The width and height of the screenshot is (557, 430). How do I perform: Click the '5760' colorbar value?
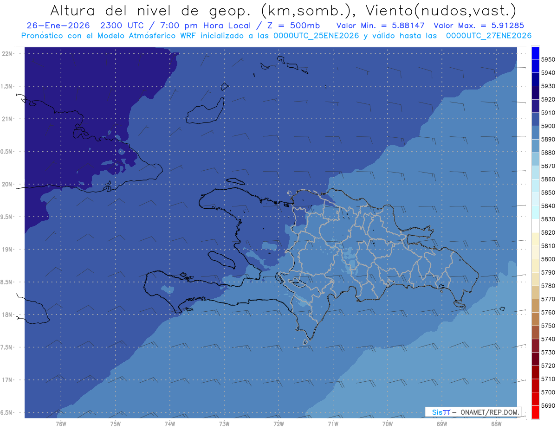pos(548,312)
